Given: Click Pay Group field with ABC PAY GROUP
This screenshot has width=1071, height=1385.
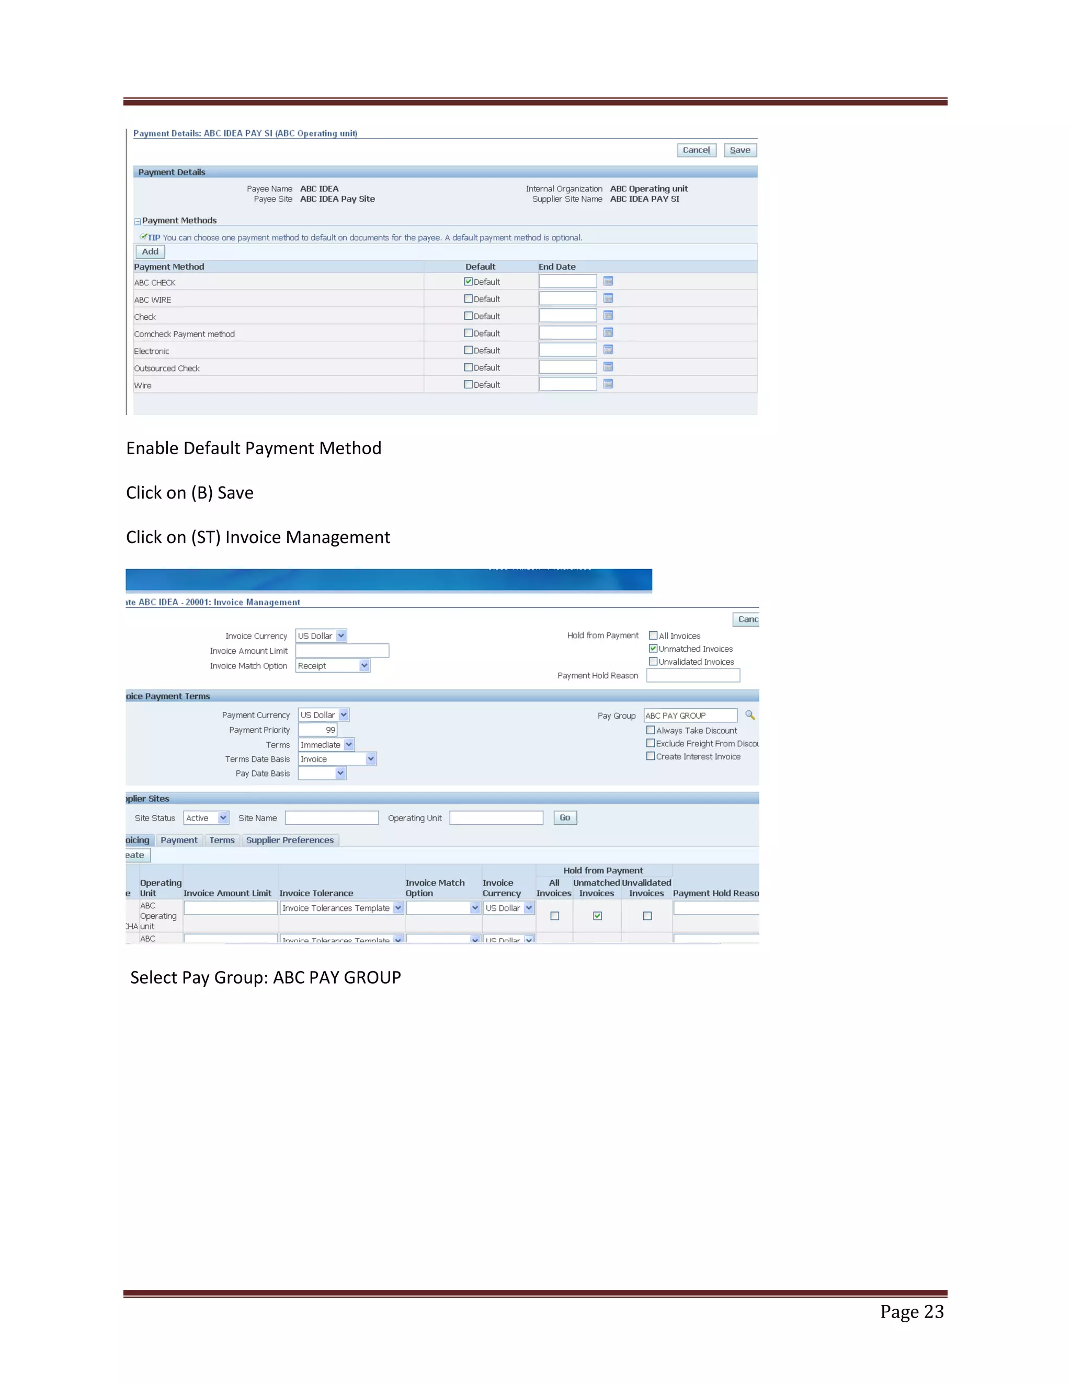Looking at the screenshot, I should [690, 715].
